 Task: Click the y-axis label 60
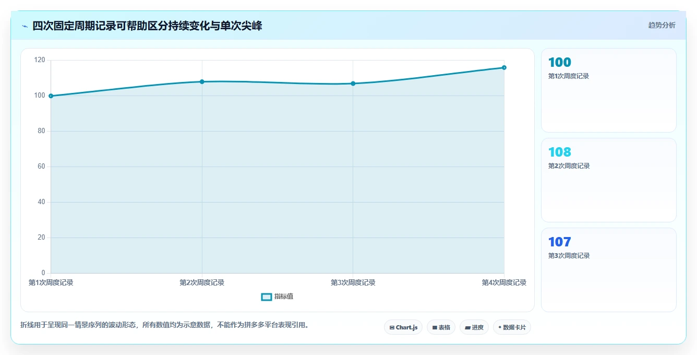point(42,167)
